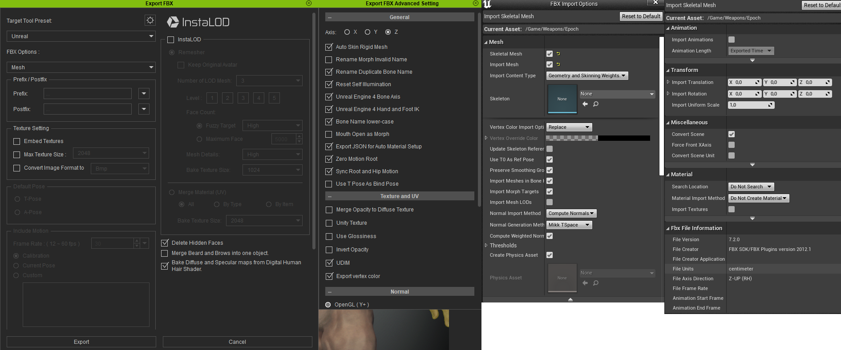Image resolution: width=841 pixels, height=350 pixels.
Task: Browse to Physics Asset magnifier icon
Action: [x=596, y=283]
